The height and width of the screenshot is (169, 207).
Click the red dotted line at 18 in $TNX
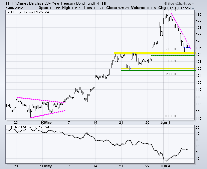[x=143, y=140]
